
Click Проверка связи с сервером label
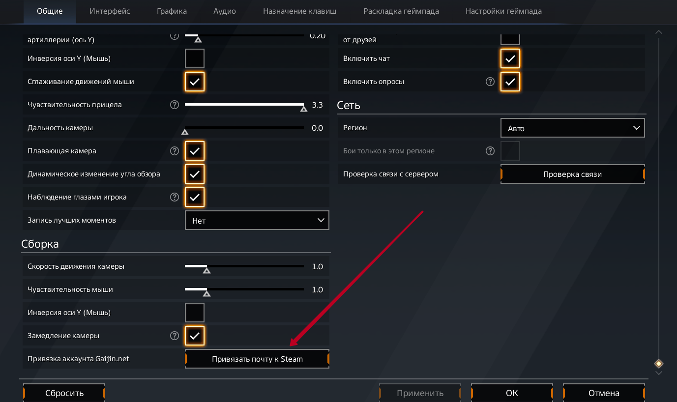click(391, 174)
